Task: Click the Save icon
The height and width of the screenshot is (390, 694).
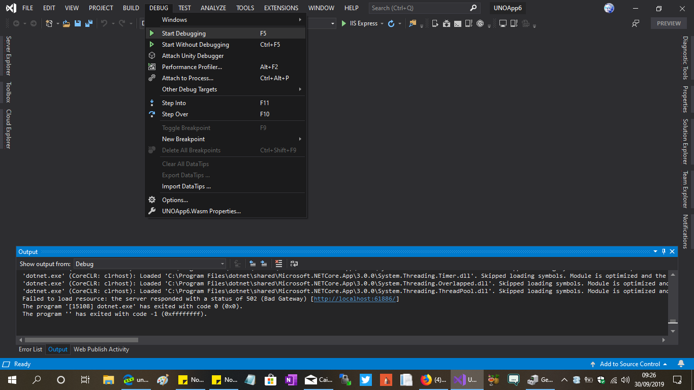Action: (78, 23)
